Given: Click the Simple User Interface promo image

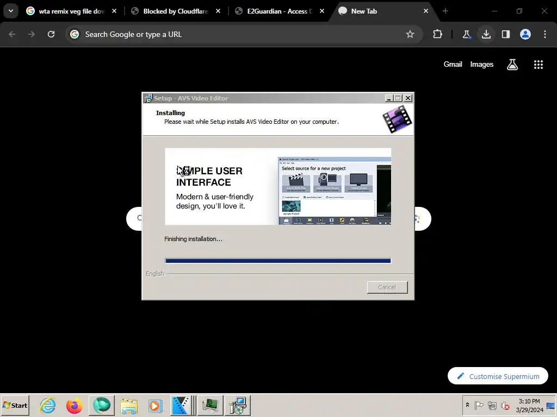Looking at the screenshot, I should (278, 187).
